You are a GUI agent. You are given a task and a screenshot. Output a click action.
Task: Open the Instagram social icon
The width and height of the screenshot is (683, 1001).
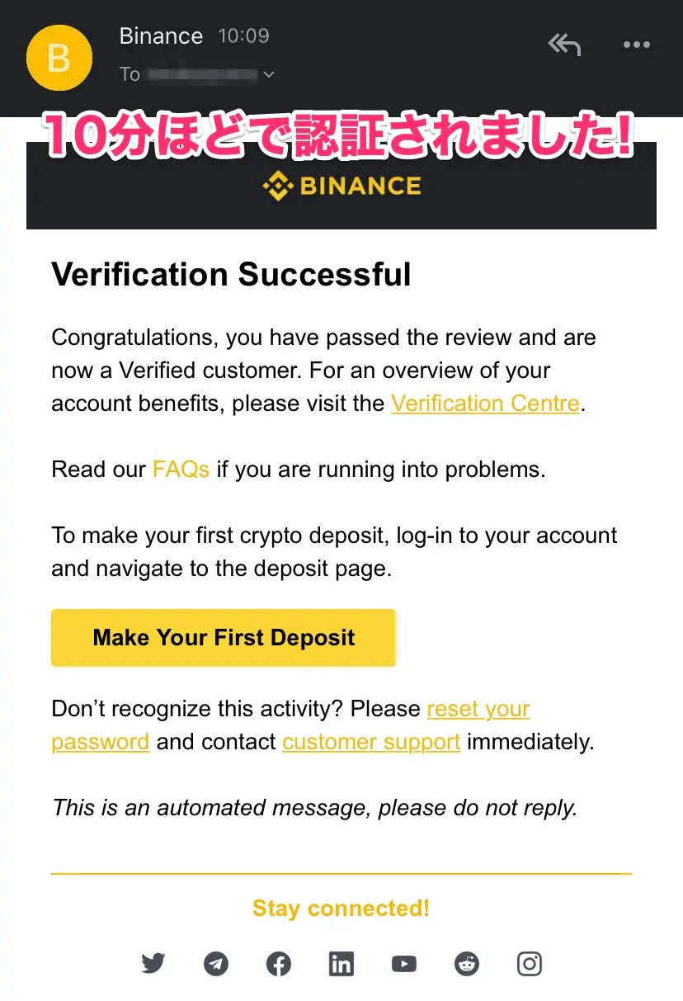530,963
